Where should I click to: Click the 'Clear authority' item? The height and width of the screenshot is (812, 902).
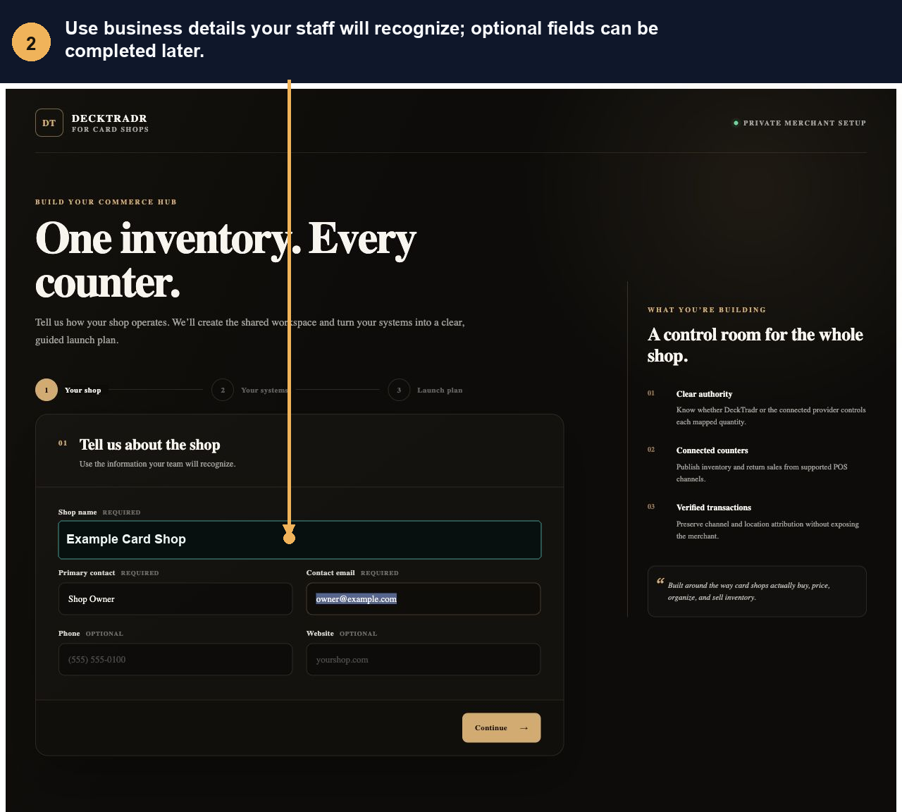pos(757,407)
